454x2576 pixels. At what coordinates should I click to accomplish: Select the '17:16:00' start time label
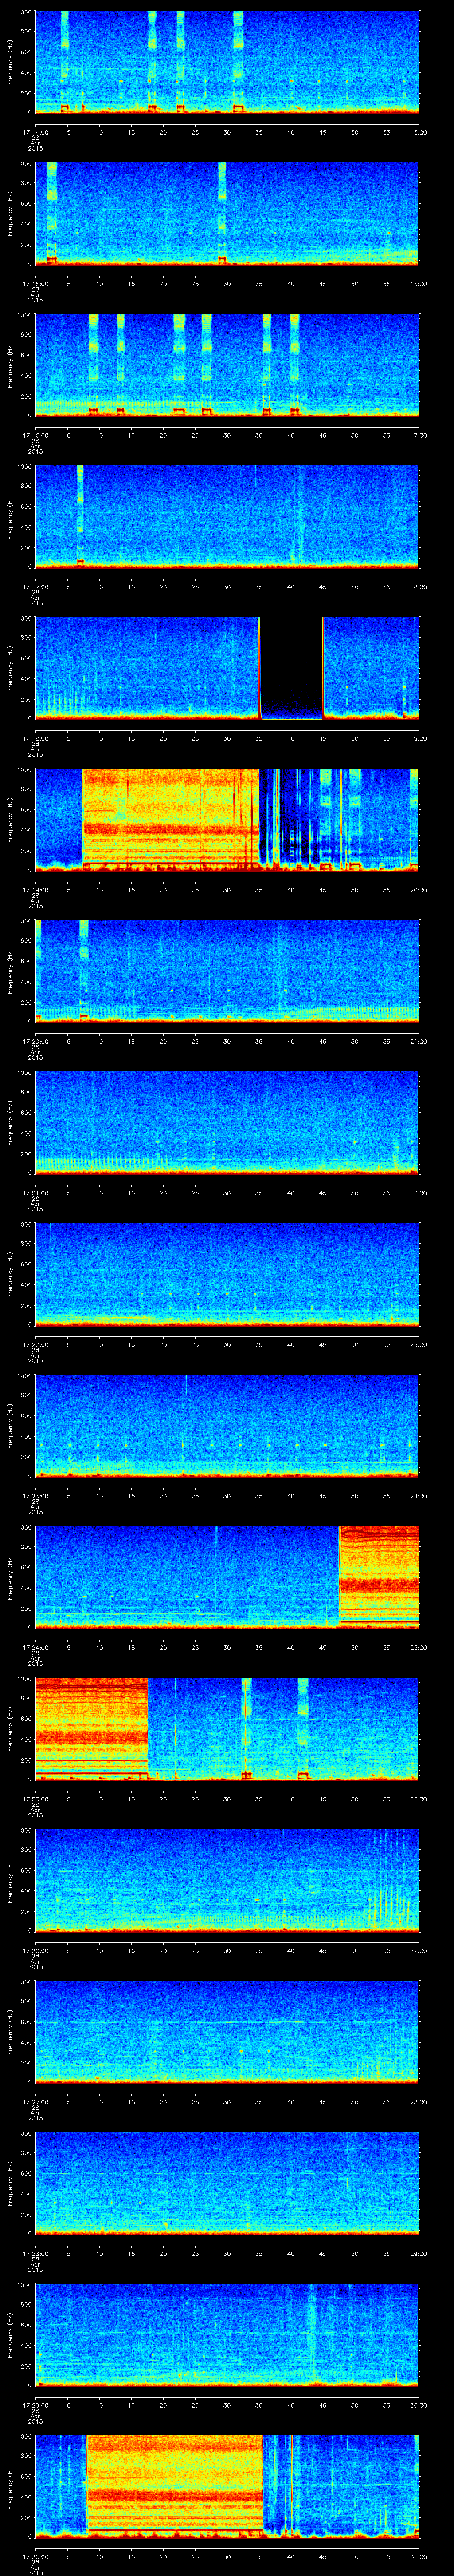click(x=35, y=435)
